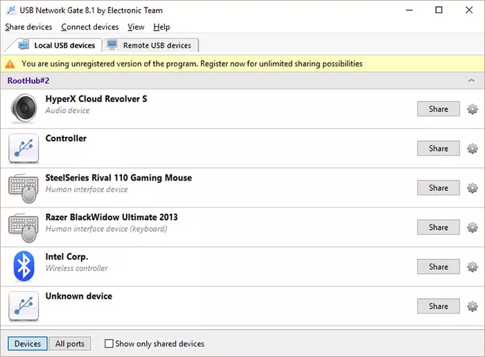This screenshot has width=485, height=357.
Task: Maximize the USB Network Gate window
Action: (x=439, y=10)
